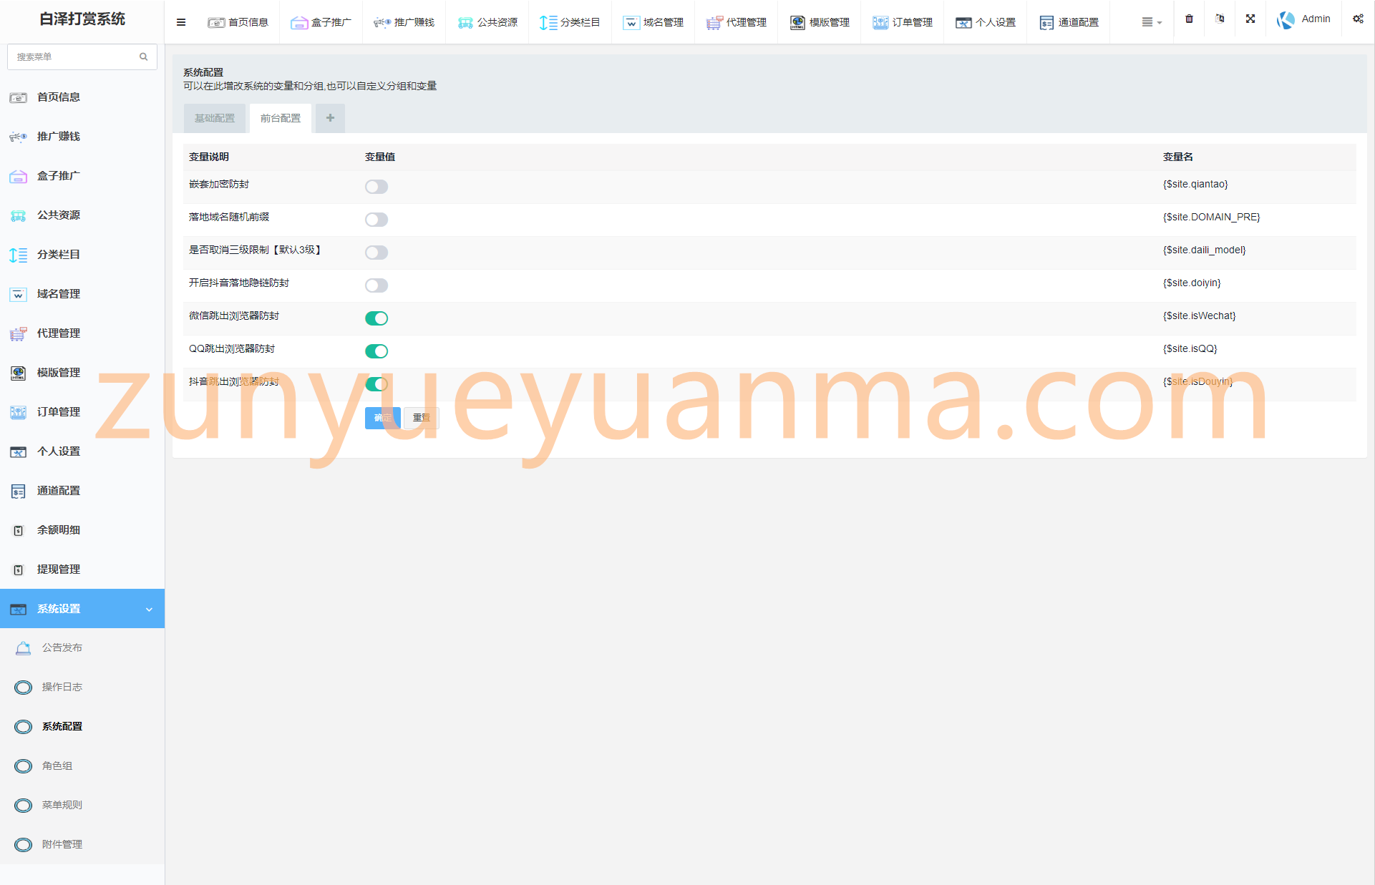Image resolution: width=1375 pixels, height=885 pixels.
Task: Click the Admin avatar icon
Action: (1286, 20)
